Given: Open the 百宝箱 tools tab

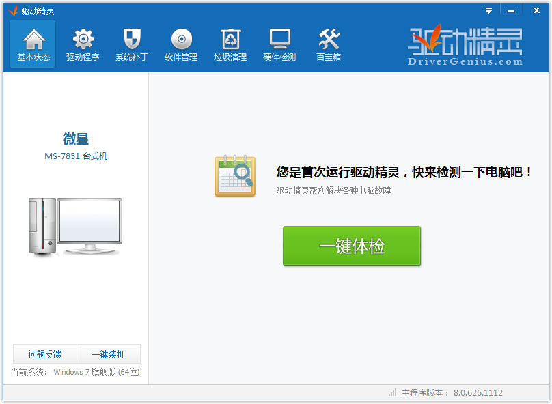Looking at the screenshot, I should [329, 44].
